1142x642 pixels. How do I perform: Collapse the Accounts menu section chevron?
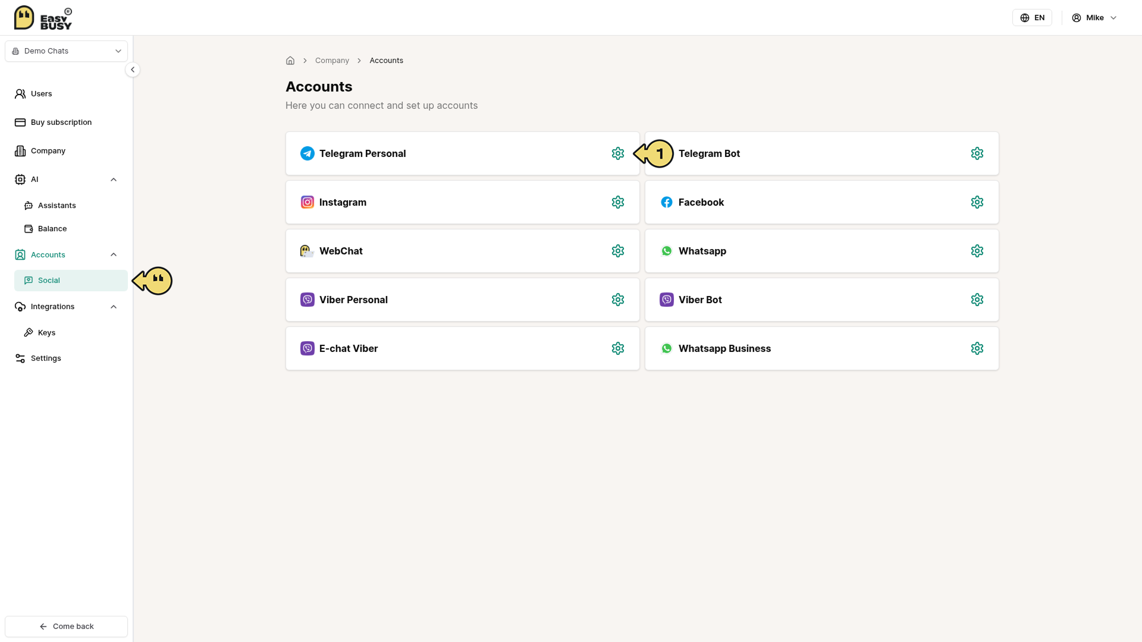click(114, 255)
